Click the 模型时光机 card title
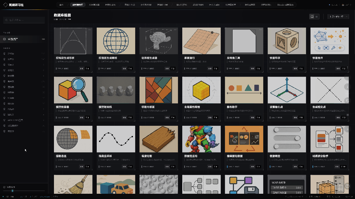The width and height of the screenshot is (355, 199). [105, 107]
